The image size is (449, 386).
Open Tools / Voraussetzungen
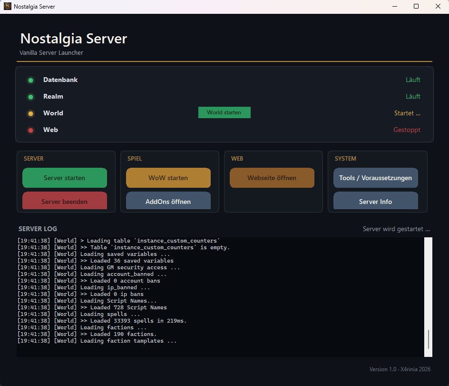(x=375, y=178)
